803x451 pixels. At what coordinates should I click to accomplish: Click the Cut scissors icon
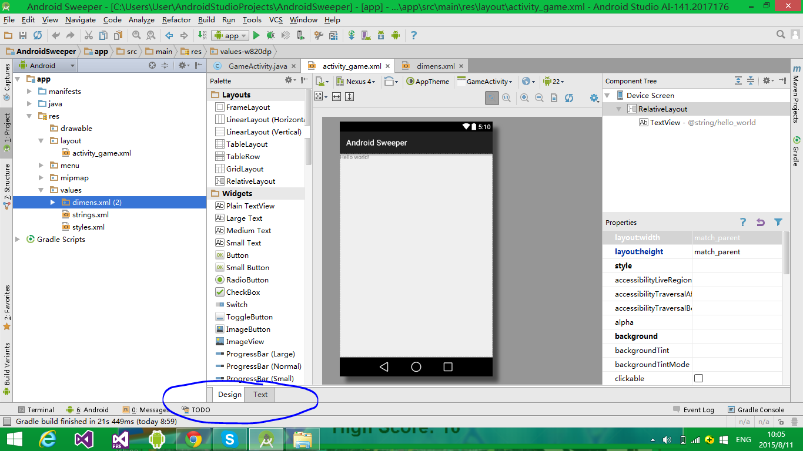pos(89,36)
